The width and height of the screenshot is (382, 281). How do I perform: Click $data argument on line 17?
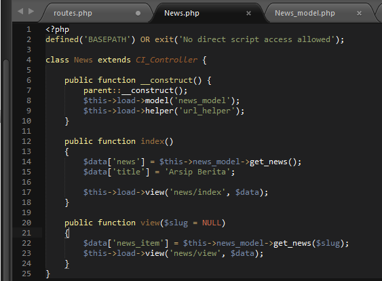click(247, 192)
